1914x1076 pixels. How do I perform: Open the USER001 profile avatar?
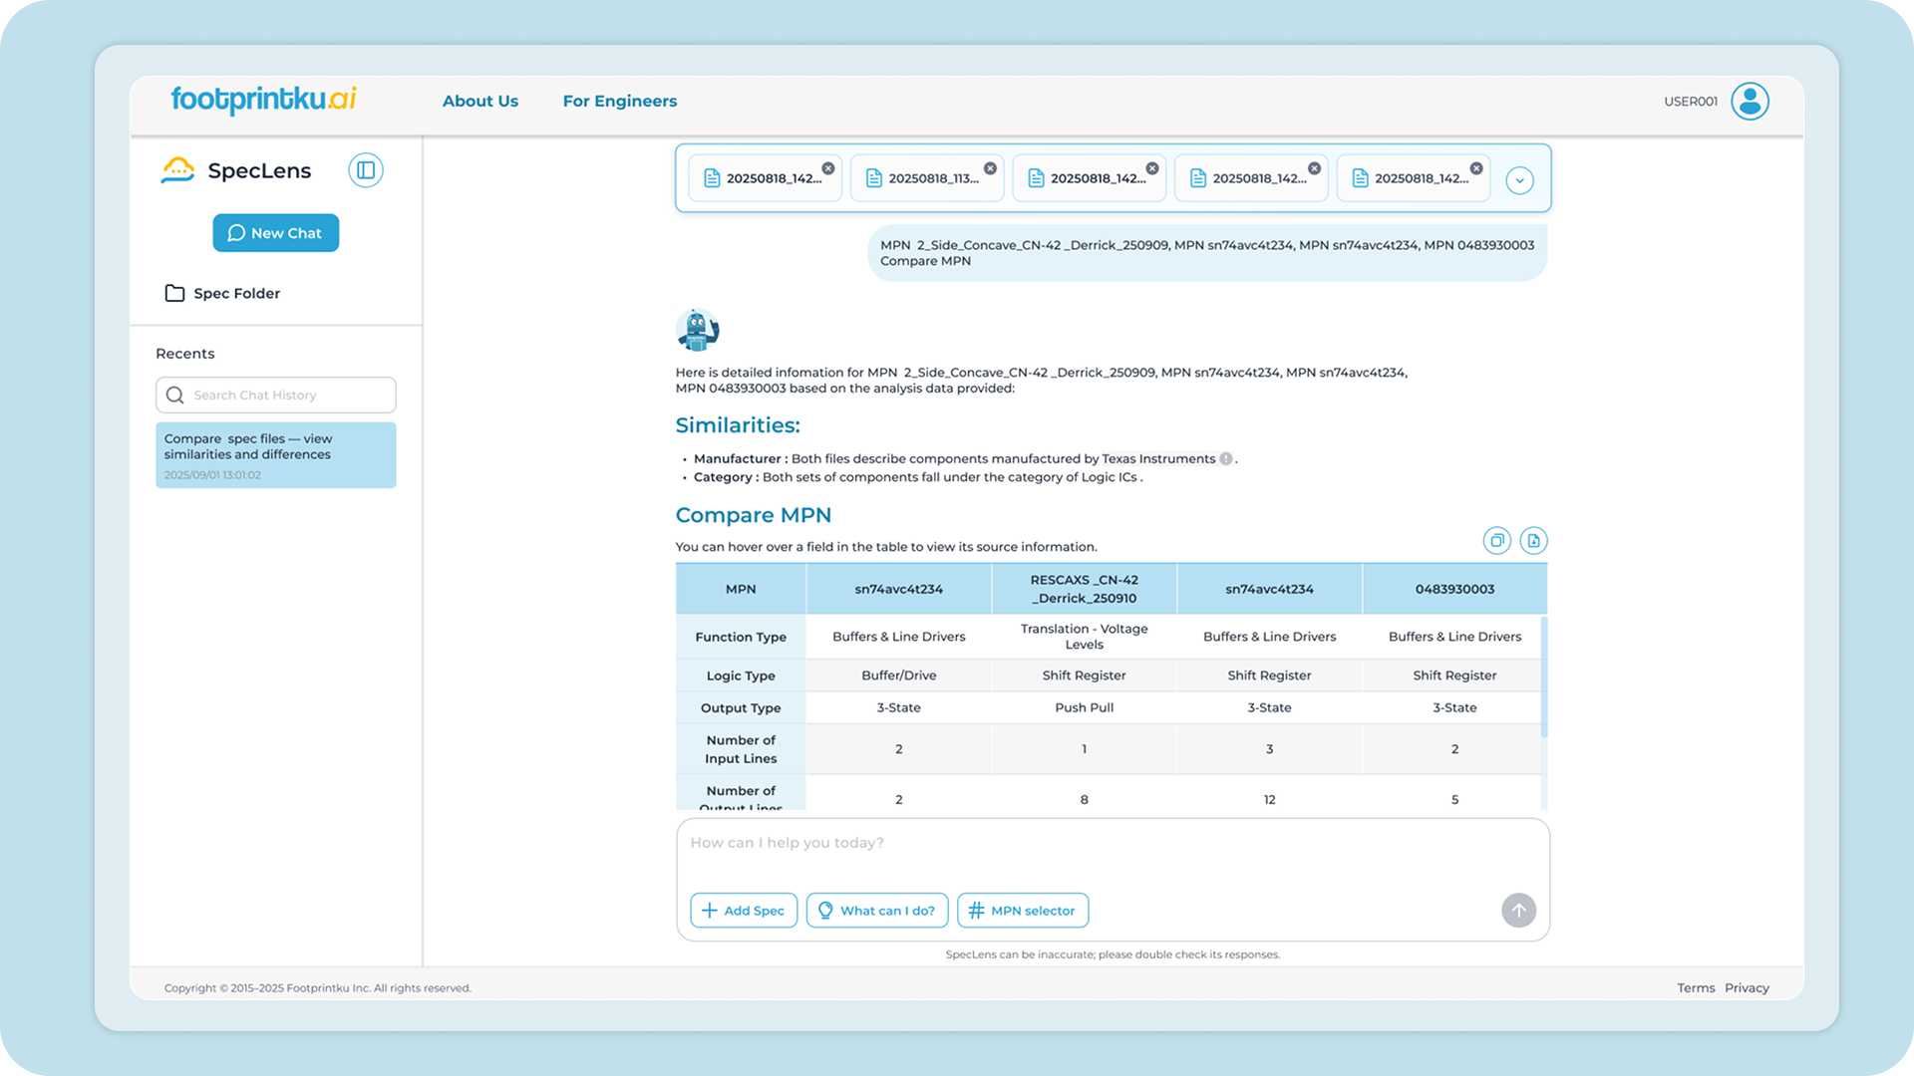[x=1750, y=101]
